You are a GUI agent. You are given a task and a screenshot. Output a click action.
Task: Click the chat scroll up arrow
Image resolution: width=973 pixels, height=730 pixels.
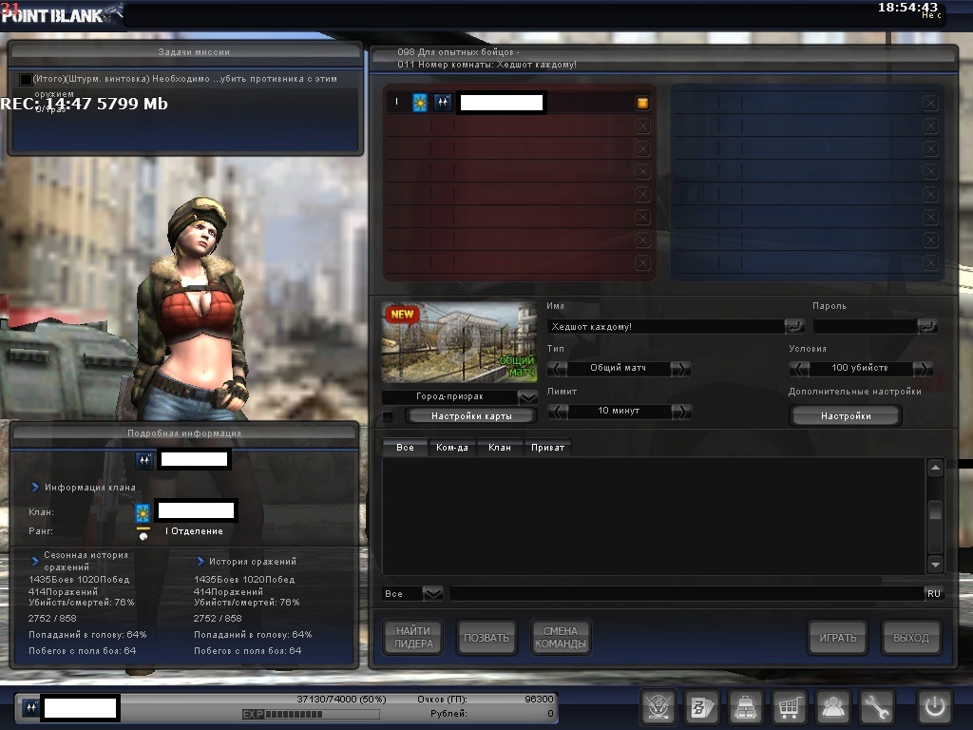pos(935,468)
